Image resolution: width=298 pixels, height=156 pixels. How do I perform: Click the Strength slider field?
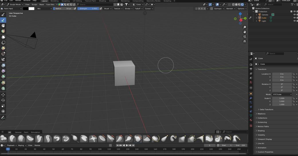coord(88,9)
